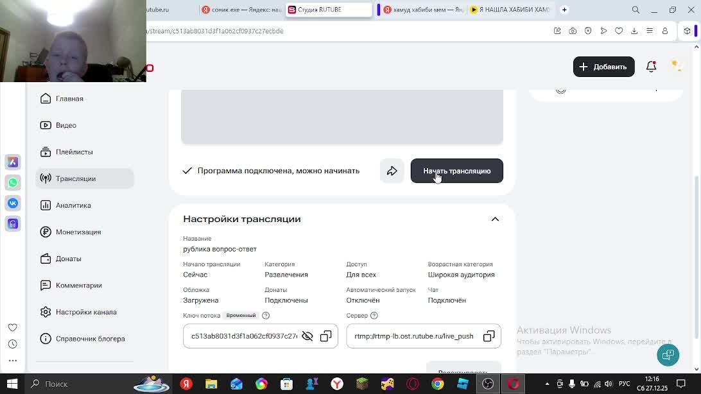Open Aria AI in the browser sidebar
This screenshot has width=701, height=394.
click(x=13, y=162)
